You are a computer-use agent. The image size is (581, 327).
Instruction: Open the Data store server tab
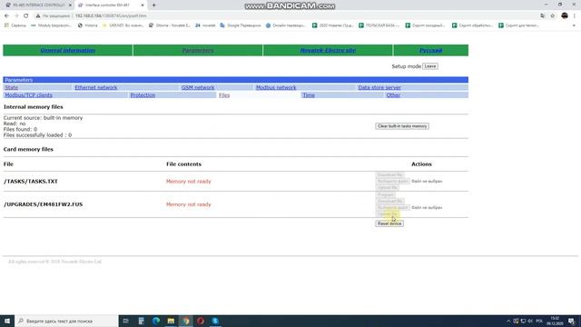pos(379,87)
